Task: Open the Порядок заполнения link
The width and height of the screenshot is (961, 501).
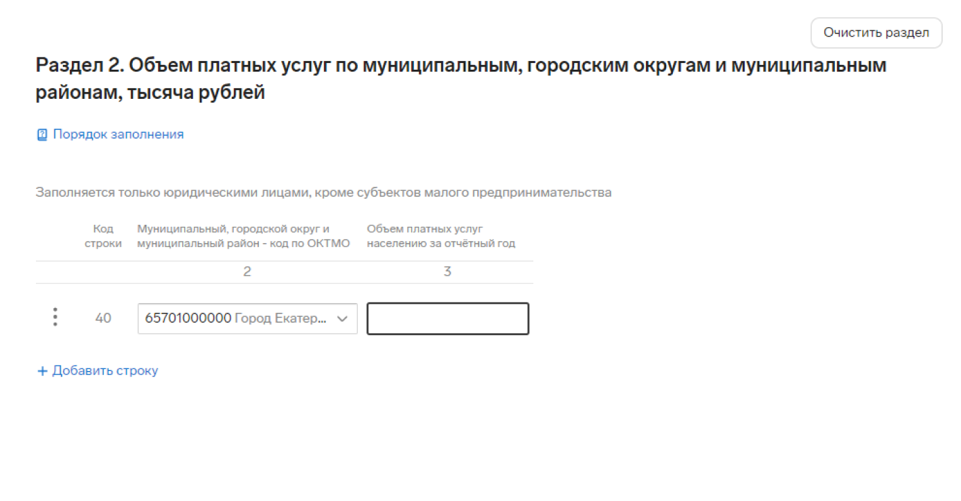Action: tap(118, 134)
